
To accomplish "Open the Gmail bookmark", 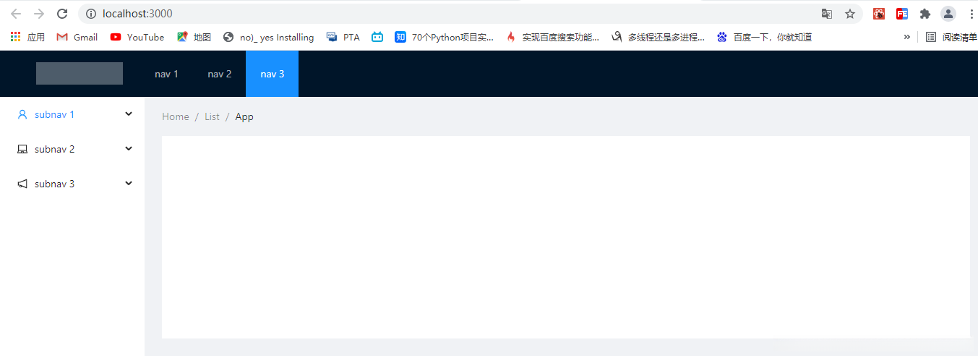I will [77, 37].
